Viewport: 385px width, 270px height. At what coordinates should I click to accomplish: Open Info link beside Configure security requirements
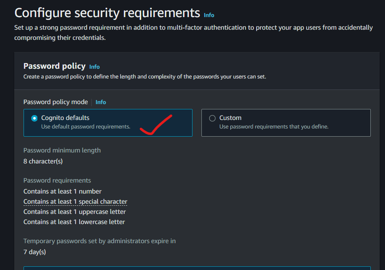pos(209,15)
